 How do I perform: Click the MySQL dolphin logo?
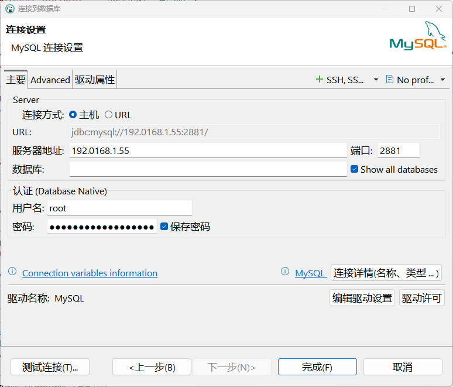click(x=417, y=36)
